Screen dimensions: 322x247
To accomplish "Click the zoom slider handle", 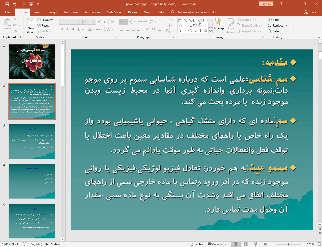I will (x=288, y=244).
